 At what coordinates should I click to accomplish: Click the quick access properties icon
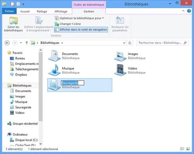(12, 4)
